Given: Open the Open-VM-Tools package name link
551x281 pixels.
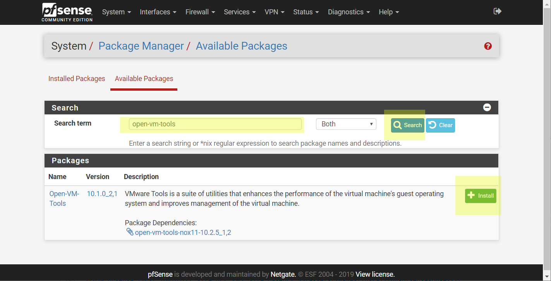Looking at the screenshot, I should [x=64, y=198].
